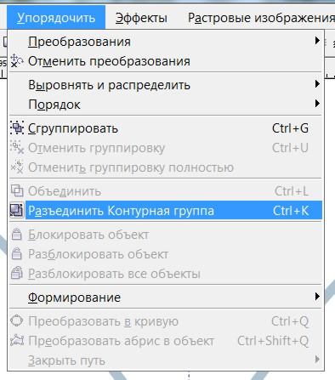Expand the Преобразования submenu arrow
Image resolution: width=335 pixels, height=380 pixels.
pos(317,41)
